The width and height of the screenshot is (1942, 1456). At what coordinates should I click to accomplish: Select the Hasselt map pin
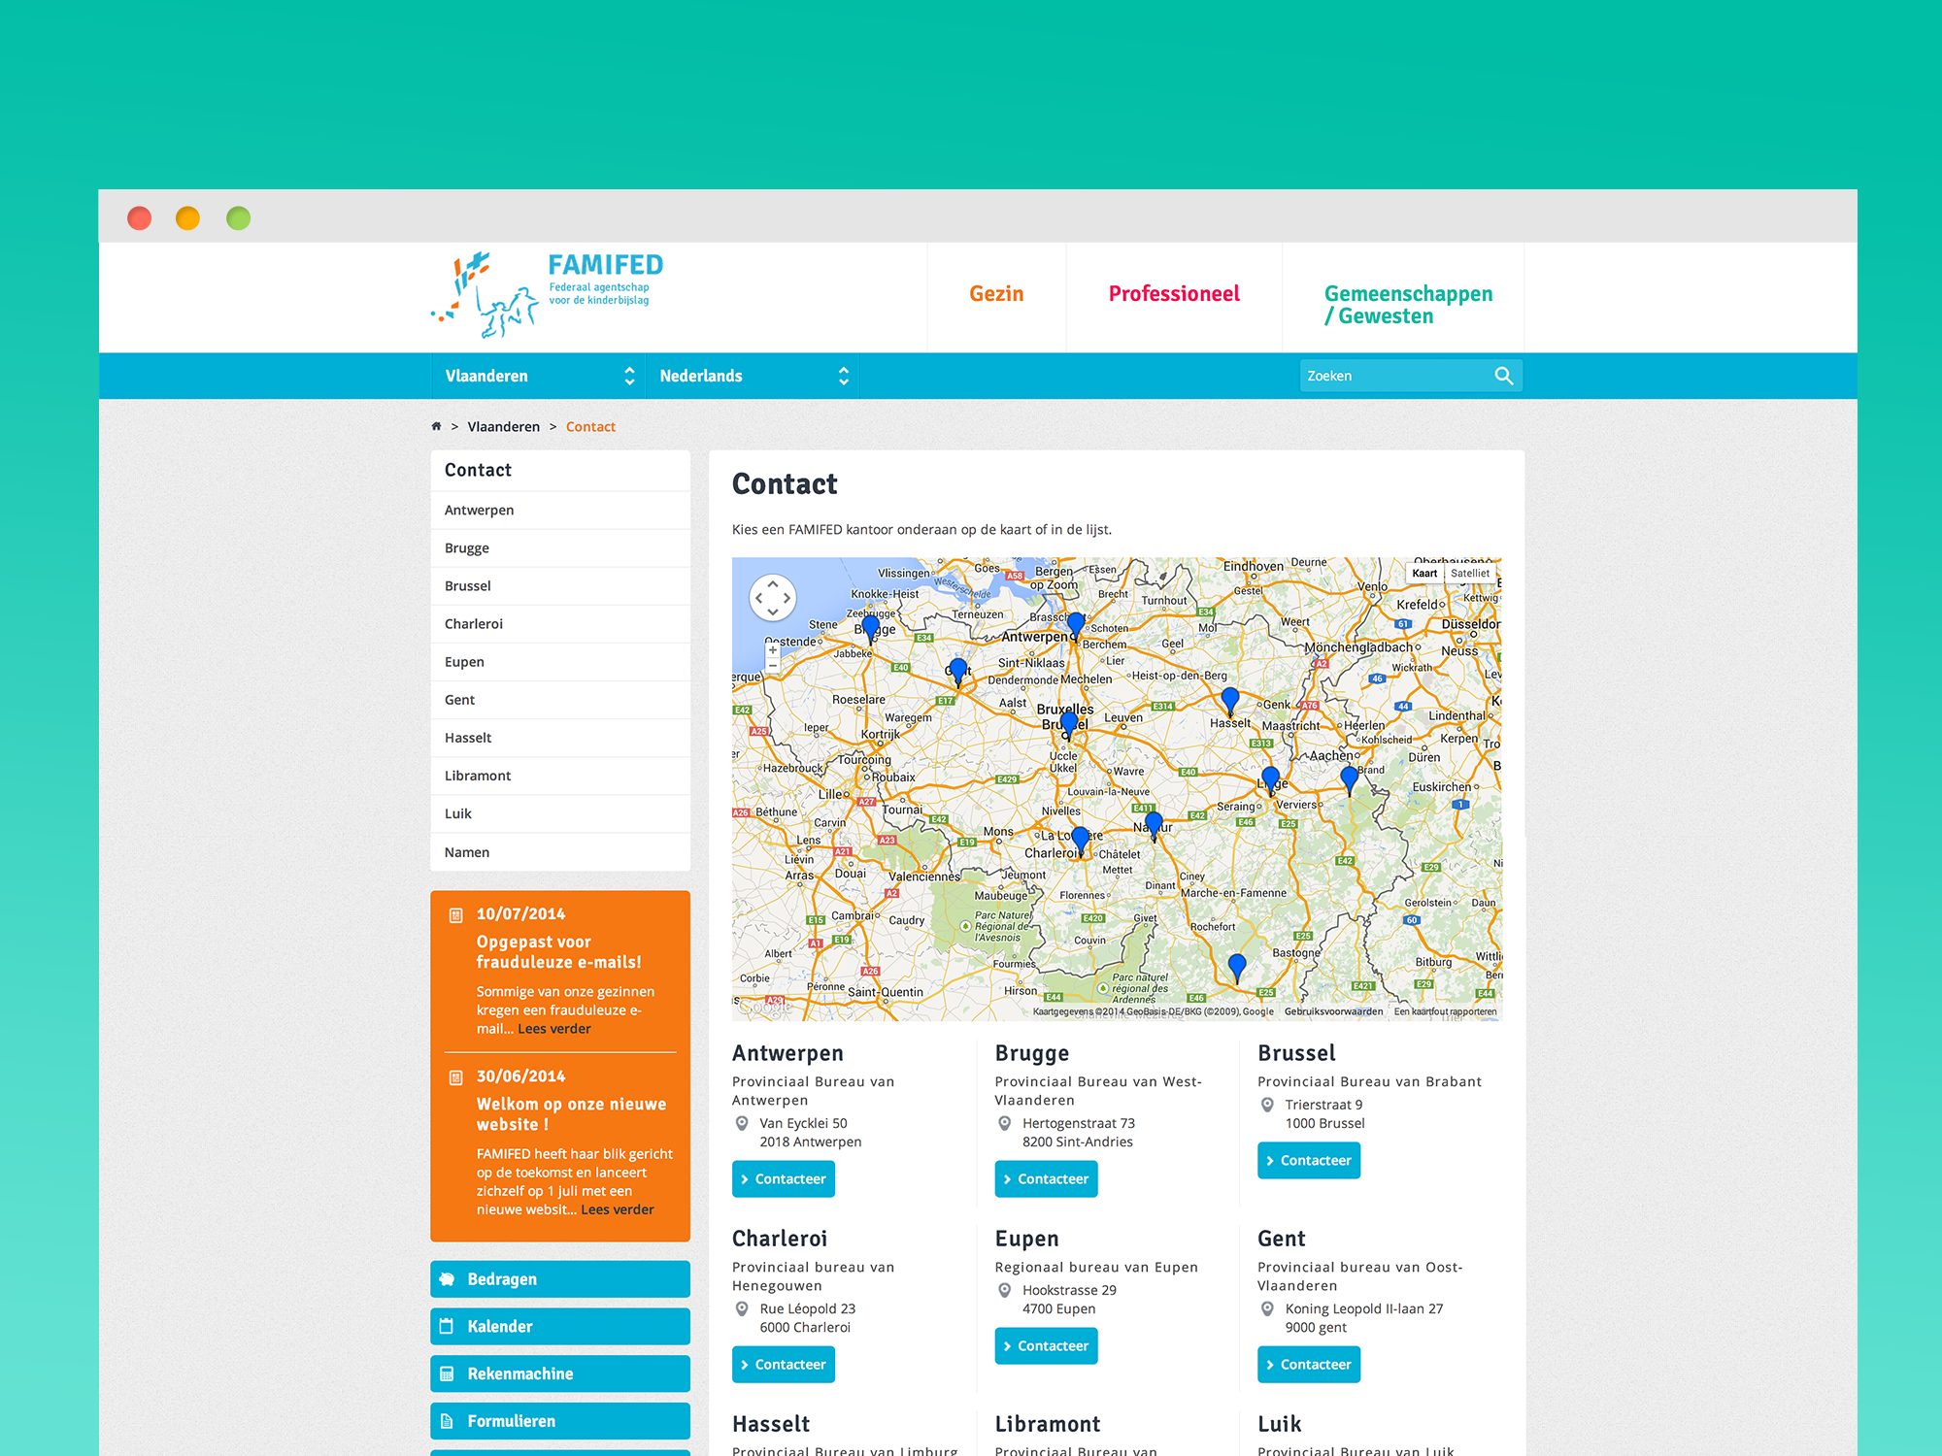[x=1230, y=702]
